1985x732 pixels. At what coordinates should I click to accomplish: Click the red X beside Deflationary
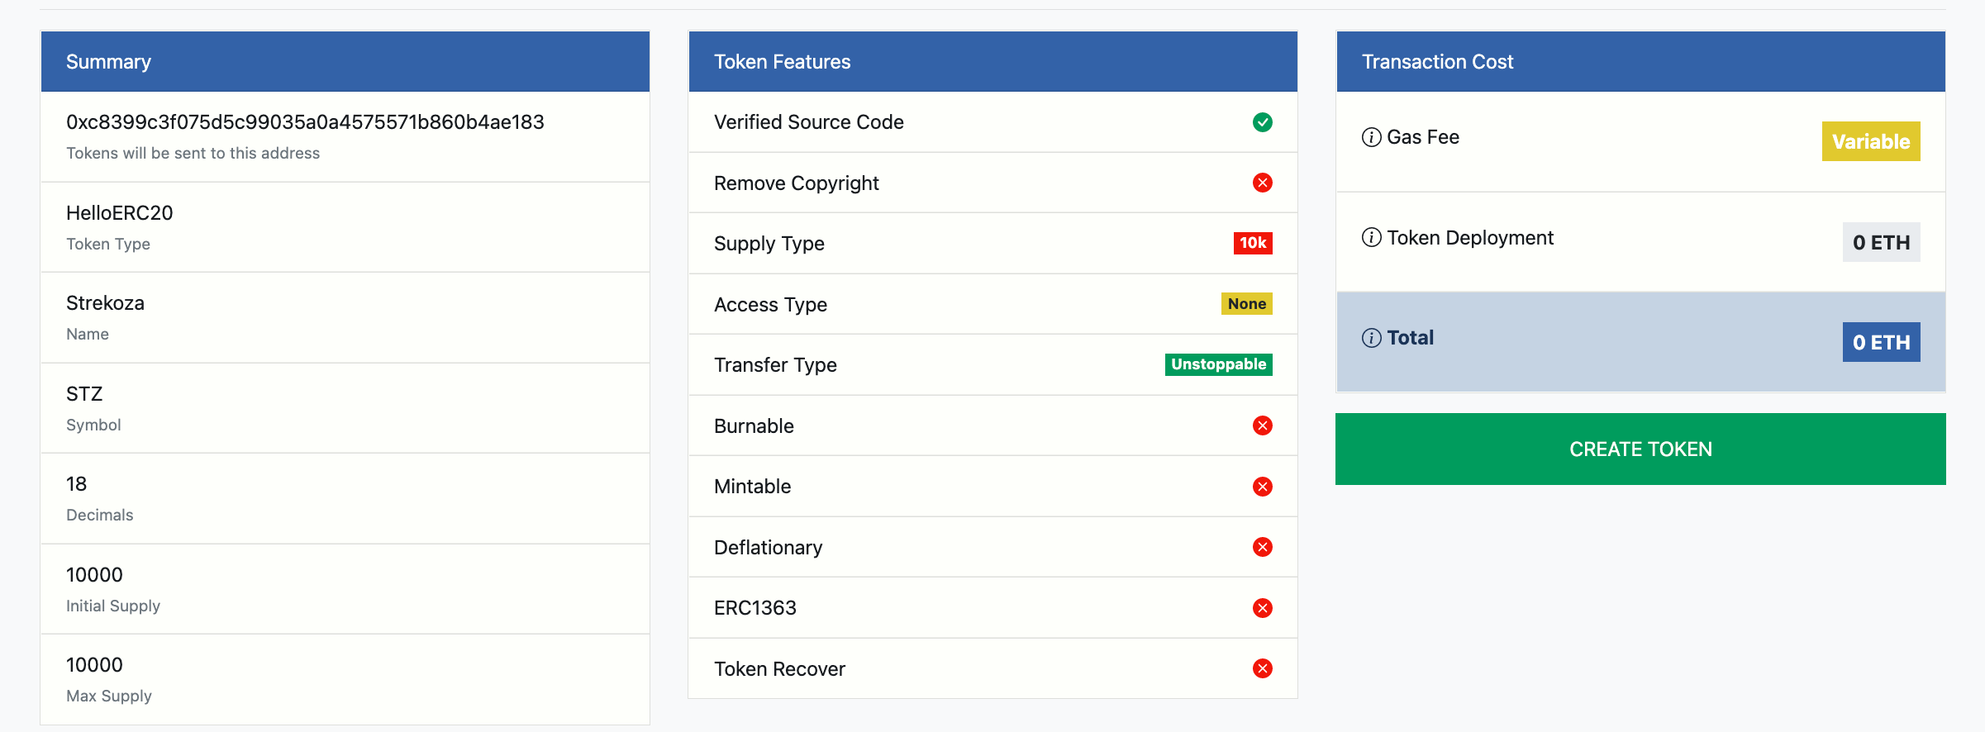1262,547
